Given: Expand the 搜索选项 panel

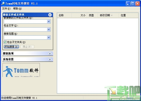Looking at the screenshot, I should [50, 53].
